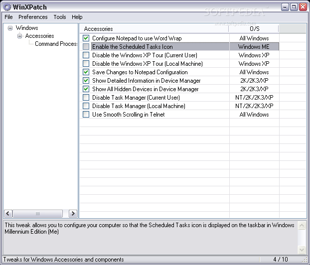Select row text Use Smooth Scrolling in Telnet
The image size is (310, 265).
(x=128, y=115)
